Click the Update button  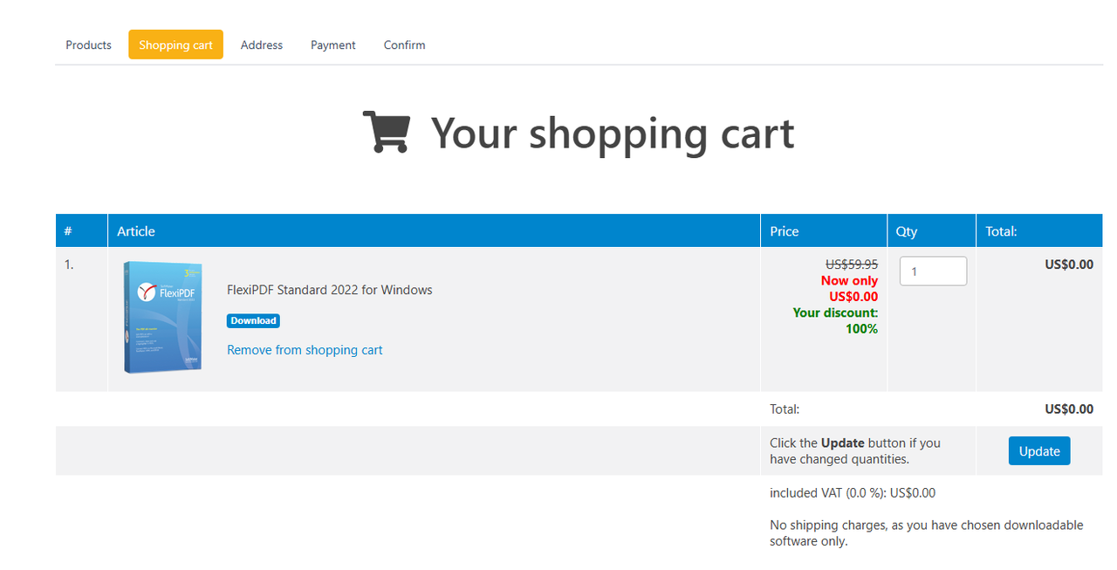tap(1039, 451)
